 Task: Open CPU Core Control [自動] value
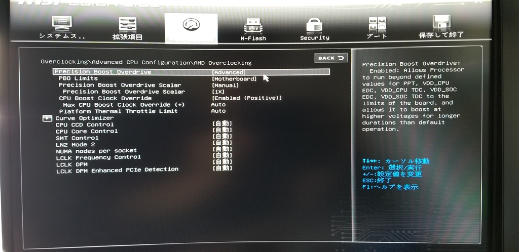tap(222, 130)
